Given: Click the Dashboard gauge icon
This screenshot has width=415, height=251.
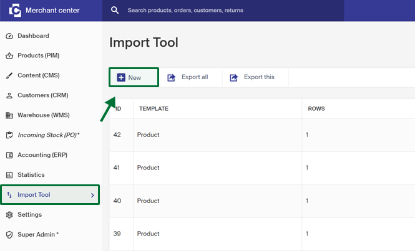Looking at the screenshot, I should tap(9, 36).
